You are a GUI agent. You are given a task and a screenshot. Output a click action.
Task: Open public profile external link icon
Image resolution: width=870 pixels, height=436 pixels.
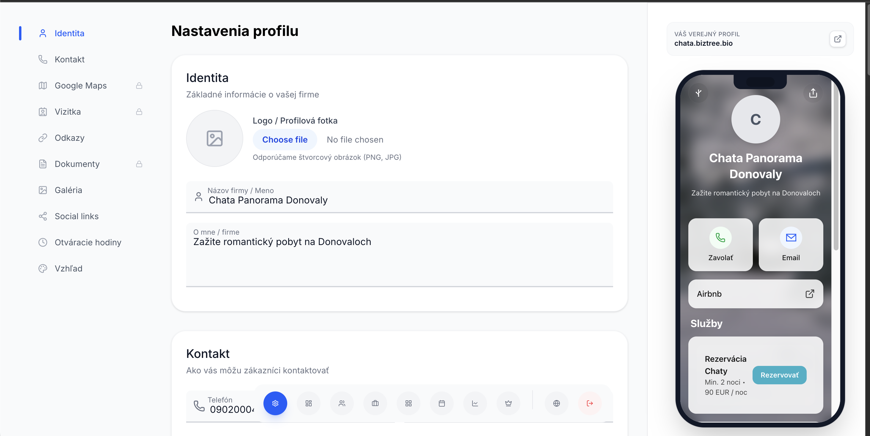(x=838, y=39)
